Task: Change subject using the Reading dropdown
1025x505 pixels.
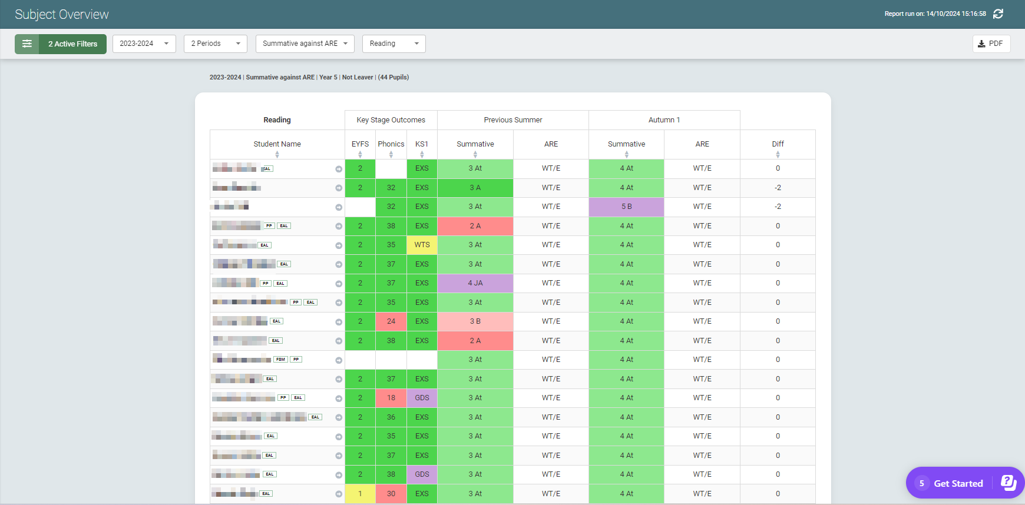Action: click(394, 44)
